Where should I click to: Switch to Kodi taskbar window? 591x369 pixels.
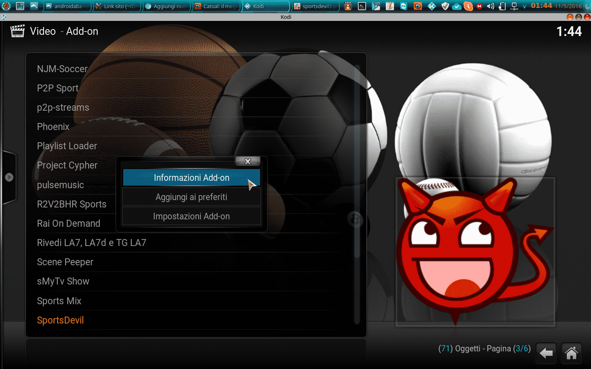(266, 6)
